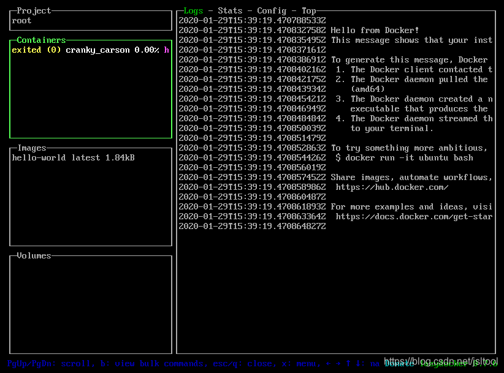
Task: Select the root project entry
Action: tap(21, 21)
